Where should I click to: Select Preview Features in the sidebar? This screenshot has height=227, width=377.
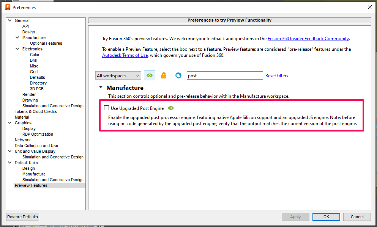coord(31,185)
